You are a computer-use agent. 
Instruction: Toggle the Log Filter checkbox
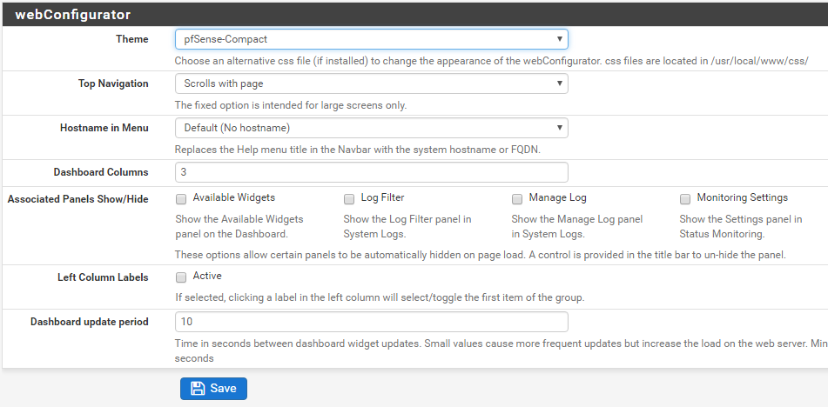[x=349, y=199]
